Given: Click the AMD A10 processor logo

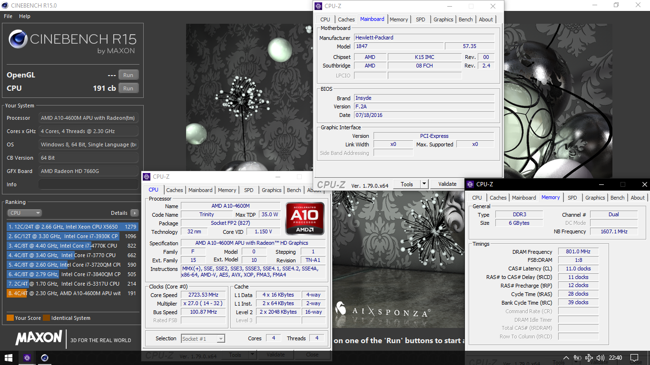Looking at the screenshot, I should [305, 218].
